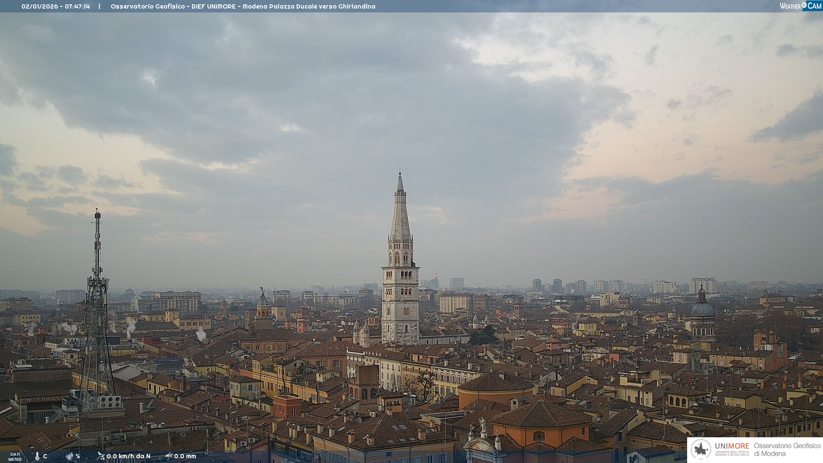This screenshot has width=823, height=463.
Task: Click the Osservatorio Geofisico di Modena text
Action: tap(787, 449)
